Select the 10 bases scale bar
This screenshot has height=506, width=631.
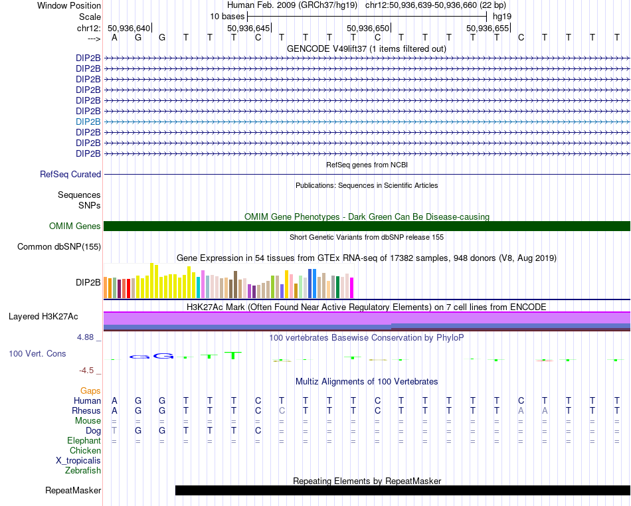point(367,17)
